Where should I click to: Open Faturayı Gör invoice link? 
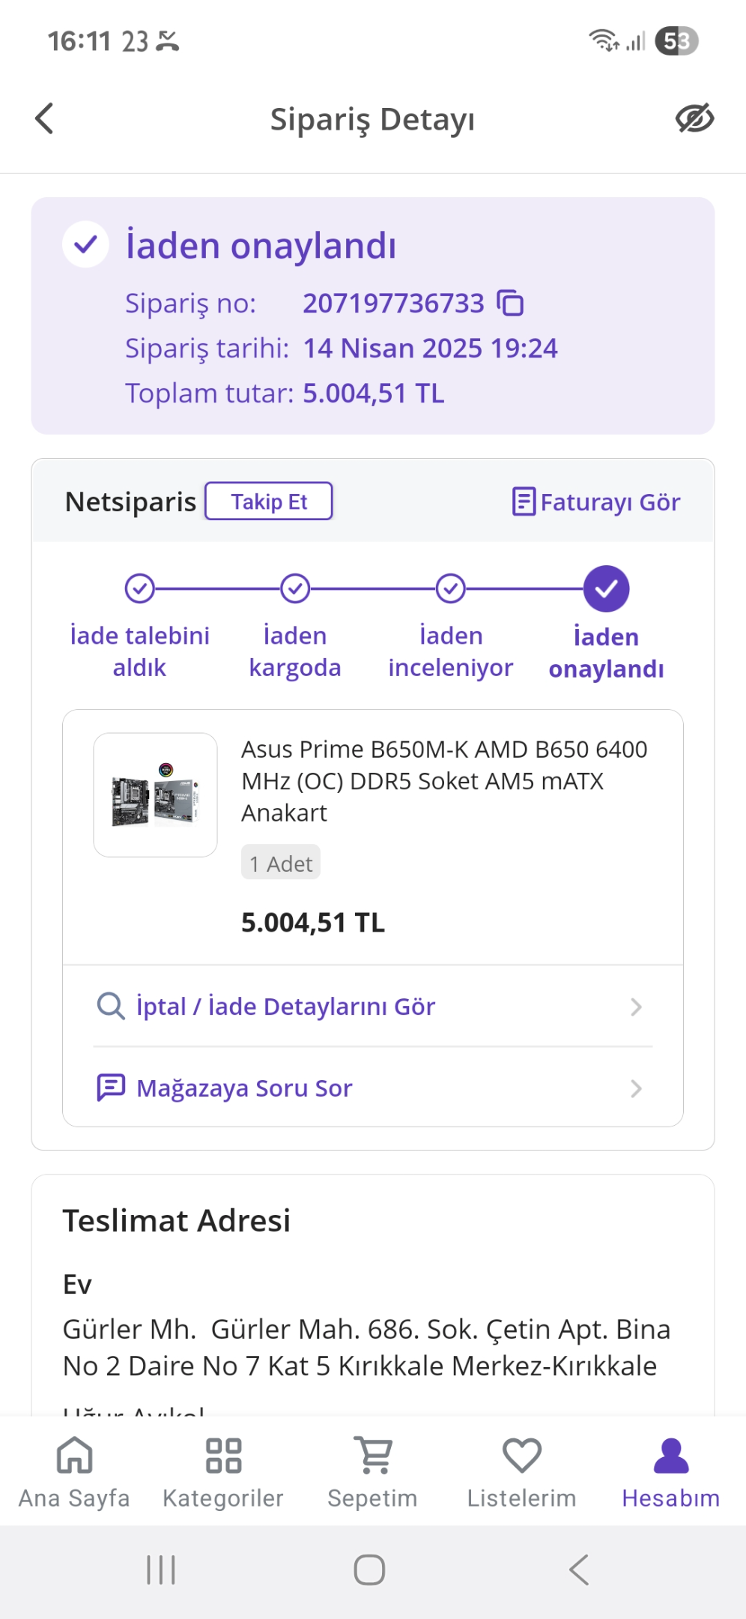596,501
